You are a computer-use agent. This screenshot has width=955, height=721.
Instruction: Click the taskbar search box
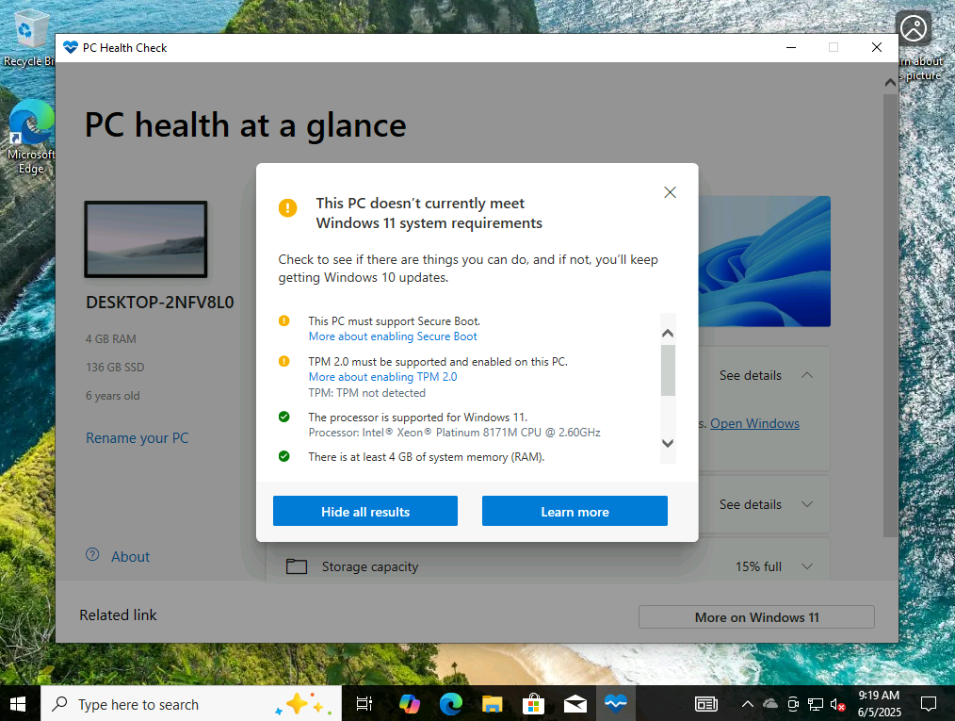(191, 704)
